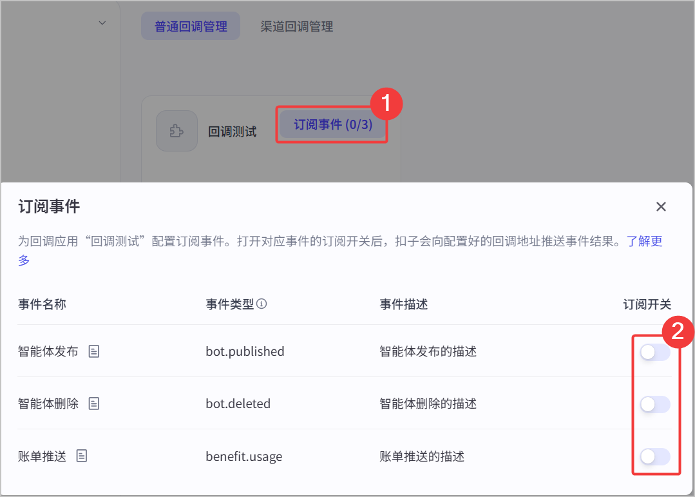Click the 事件名称 column header
This screenshot has height=497, width=695.
[x=42, y=304]
